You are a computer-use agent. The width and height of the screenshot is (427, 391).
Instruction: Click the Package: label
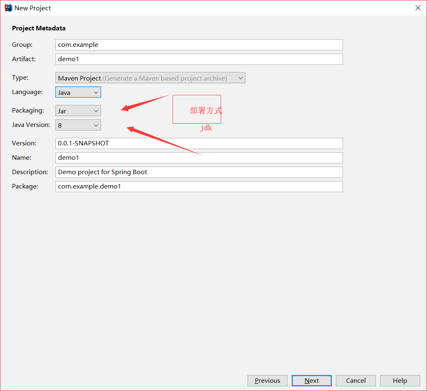pyautogui.click(x=25, y=186)
